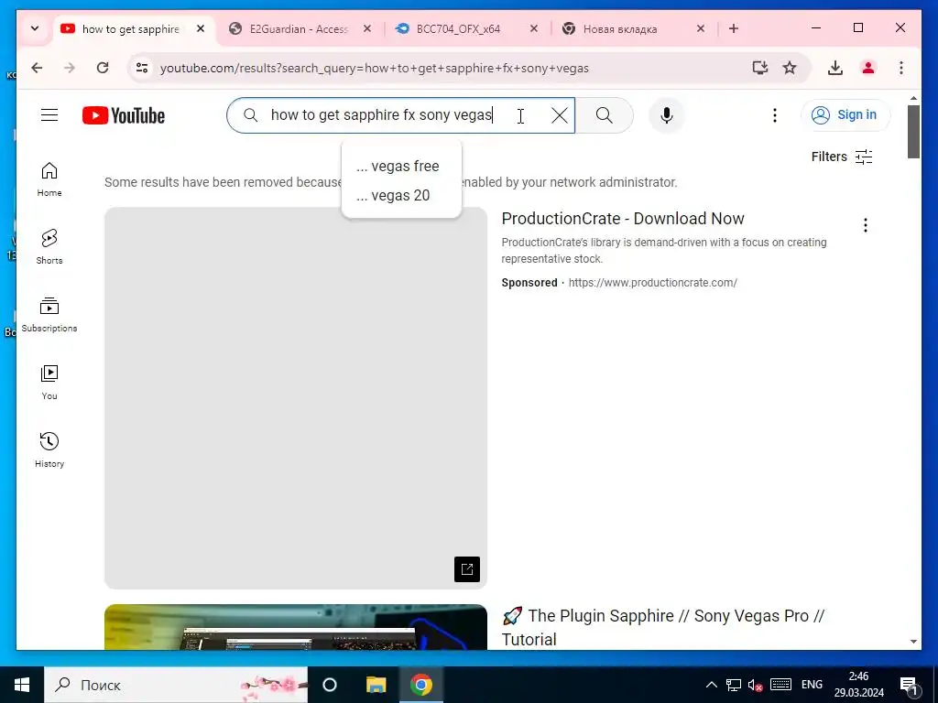Viewport: 938px width, 703px height.
Task: Close the Новая вкладка tab
Action: [x=701, y=28]
